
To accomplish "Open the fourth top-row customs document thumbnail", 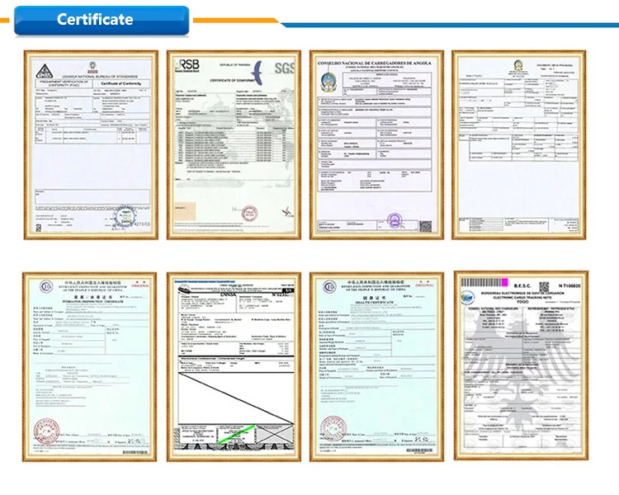I will (519, 145).
